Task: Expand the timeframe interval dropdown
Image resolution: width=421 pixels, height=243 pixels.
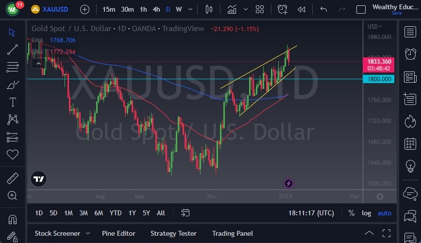Action: point(190,9)
